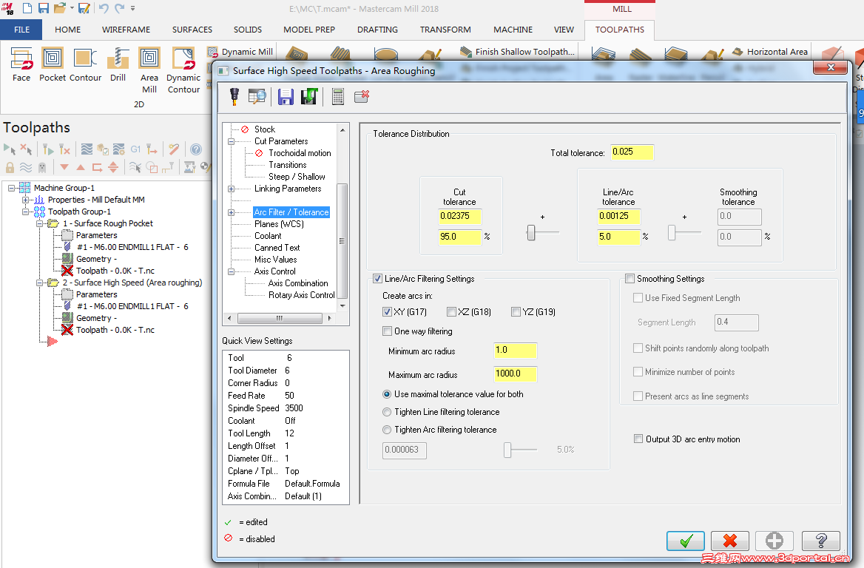Image resolution: width=864 pixels, height=568 pixels.
Task: Click the Undo icon in title bar
Action: [x=104, y=8]
